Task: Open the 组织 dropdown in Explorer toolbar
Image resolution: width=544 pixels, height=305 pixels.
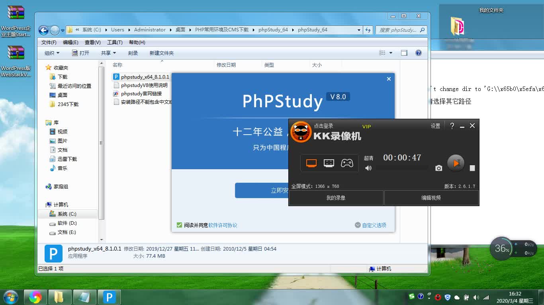Action: pos(52,53)
